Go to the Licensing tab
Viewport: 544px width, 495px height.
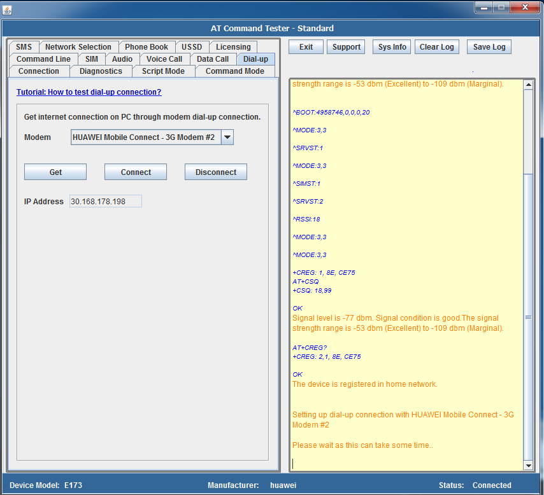[x=233, y=47]
